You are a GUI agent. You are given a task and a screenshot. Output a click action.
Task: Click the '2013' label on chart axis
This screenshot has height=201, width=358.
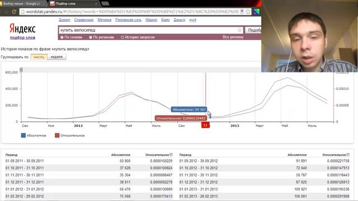pyautogui.click(x=235, y=126)
